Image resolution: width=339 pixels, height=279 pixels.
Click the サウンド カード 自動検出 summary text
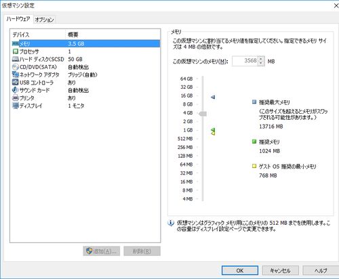79,90
